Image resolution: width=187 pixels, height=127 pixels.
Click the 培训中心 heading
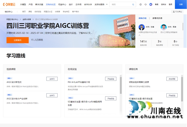8,12
